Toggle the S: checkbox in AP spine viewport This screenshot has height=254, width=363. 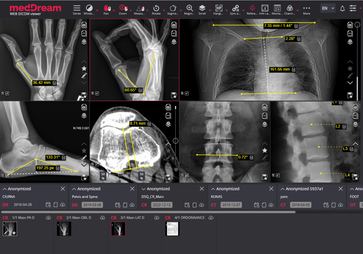click(x=187, y=175)
